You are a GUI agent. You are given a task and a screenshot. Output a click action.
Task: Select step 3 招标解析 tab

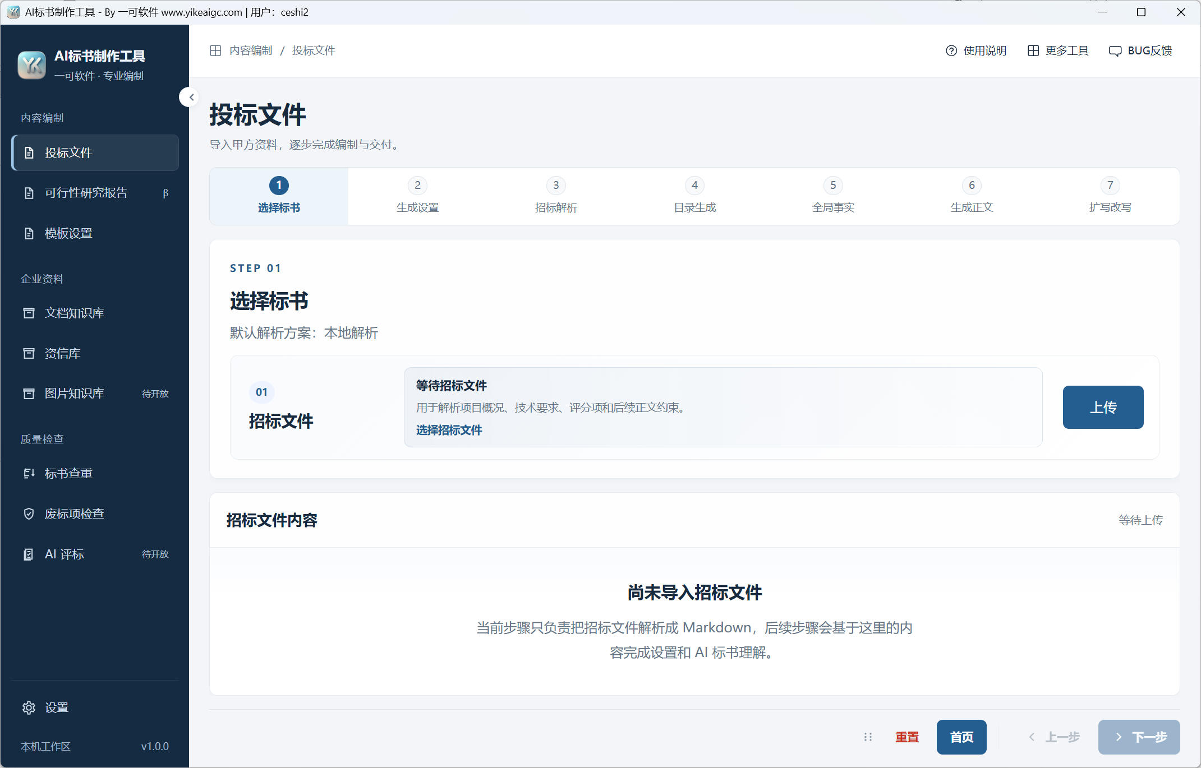556,196
